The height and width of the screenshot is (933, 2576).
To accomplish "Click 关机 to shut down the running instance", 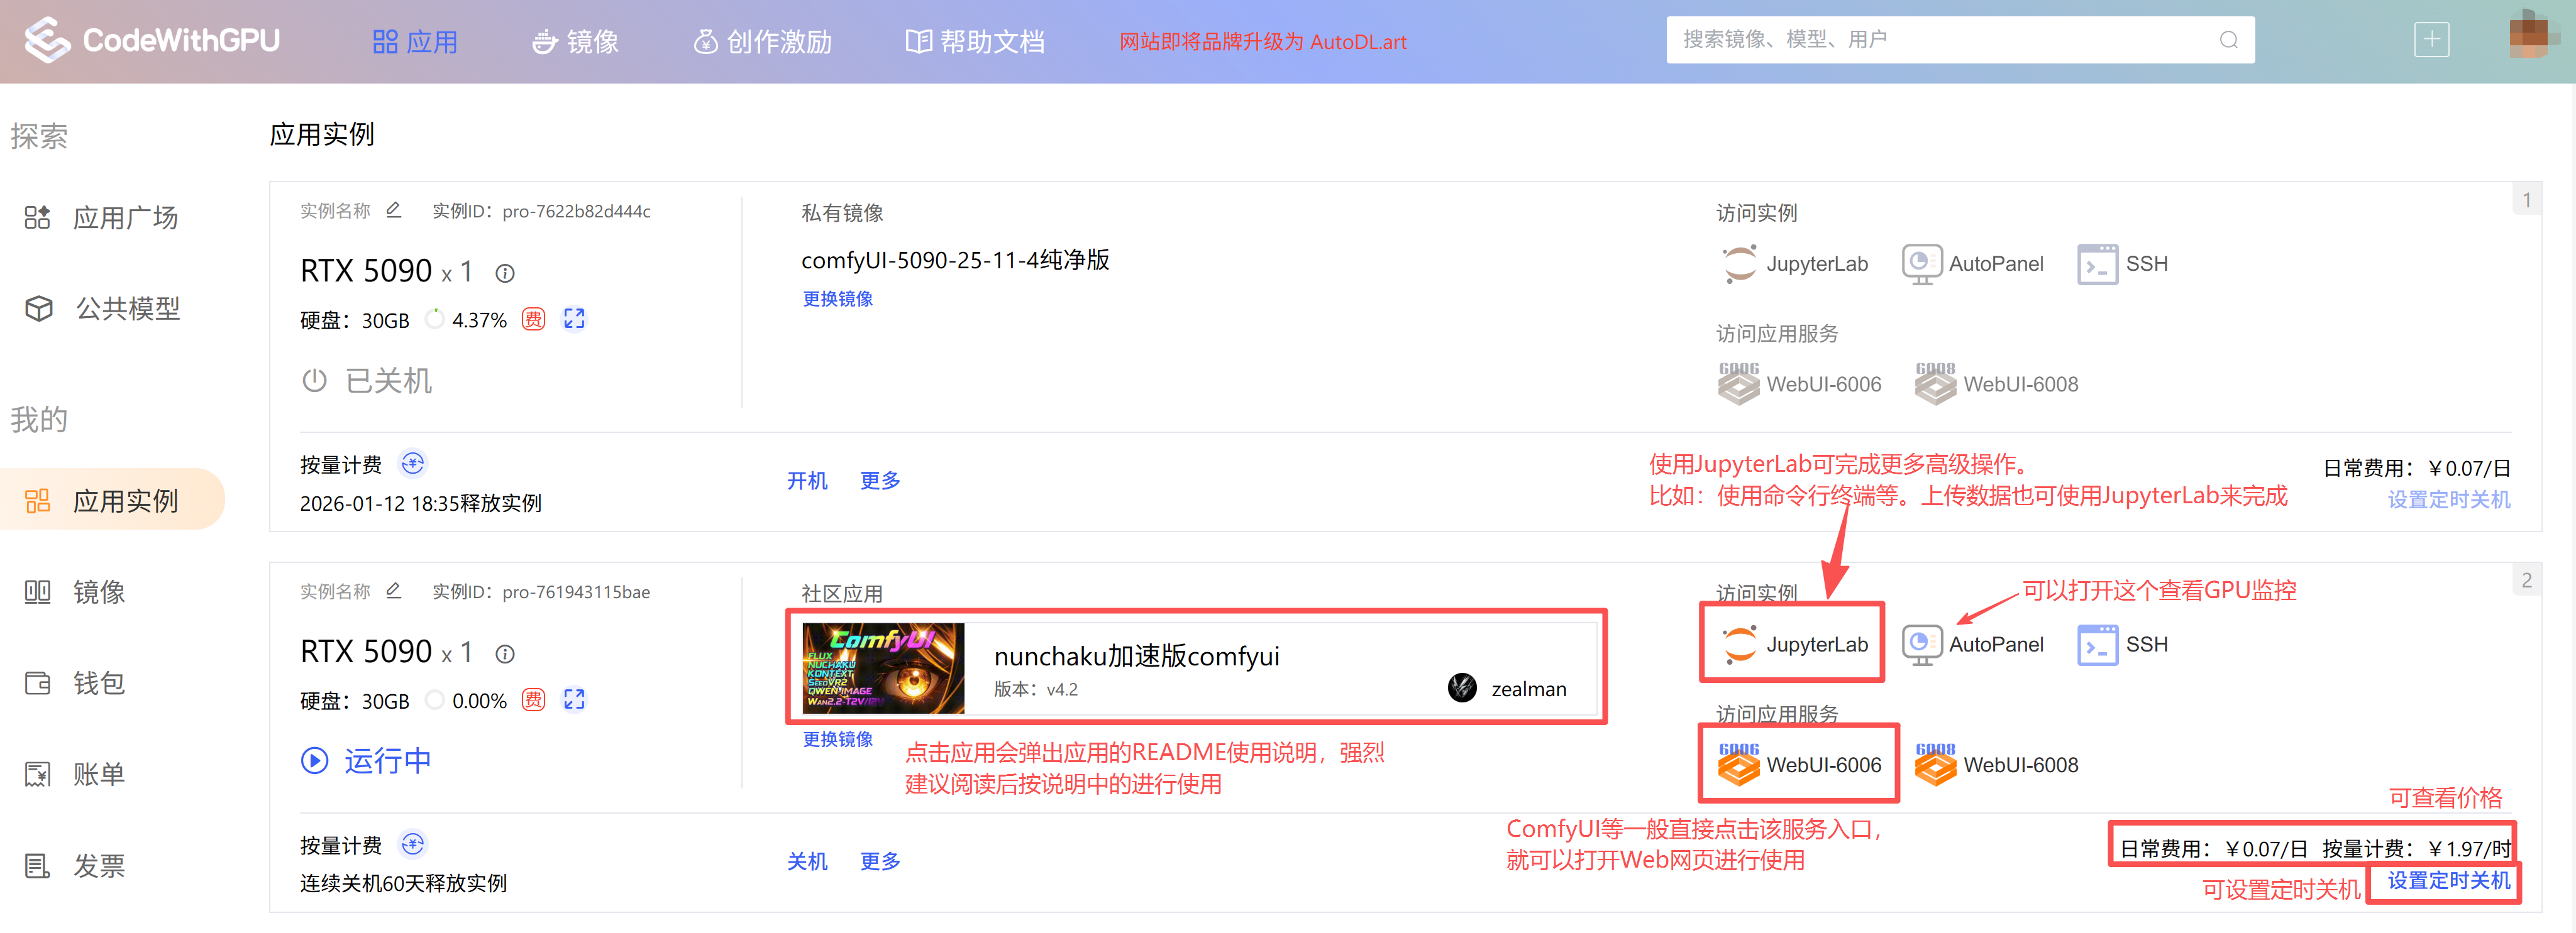I will pos(806,861).
